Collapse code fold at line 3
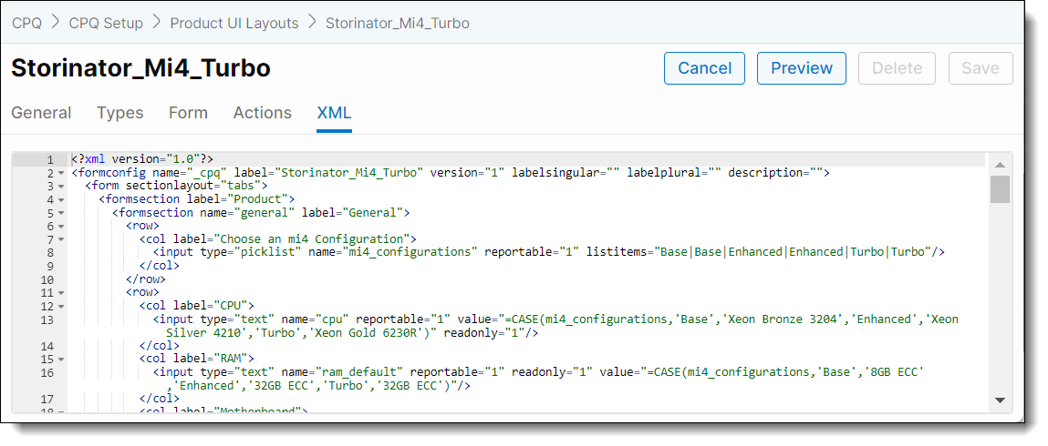The width and height of the screenshot is (1048, 446). click(x=61, y=187)
